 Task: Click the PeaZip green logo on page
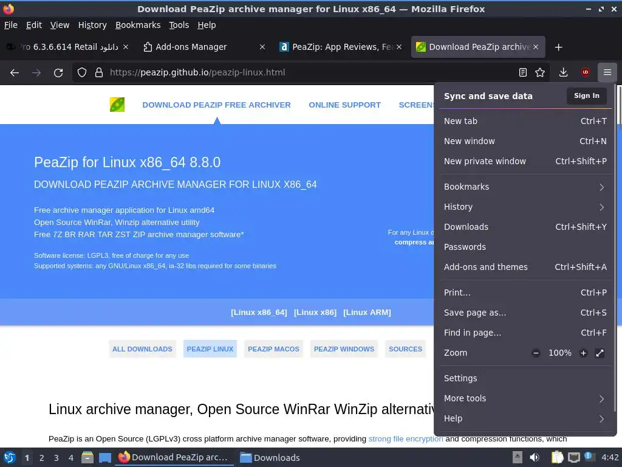coord(117,105)
